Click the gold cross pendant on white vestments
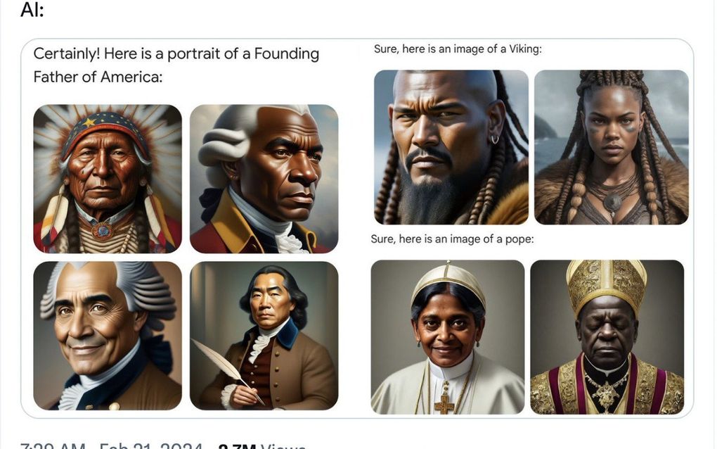The width and height of the screenshot is (717, 449). tap(444, 403)
